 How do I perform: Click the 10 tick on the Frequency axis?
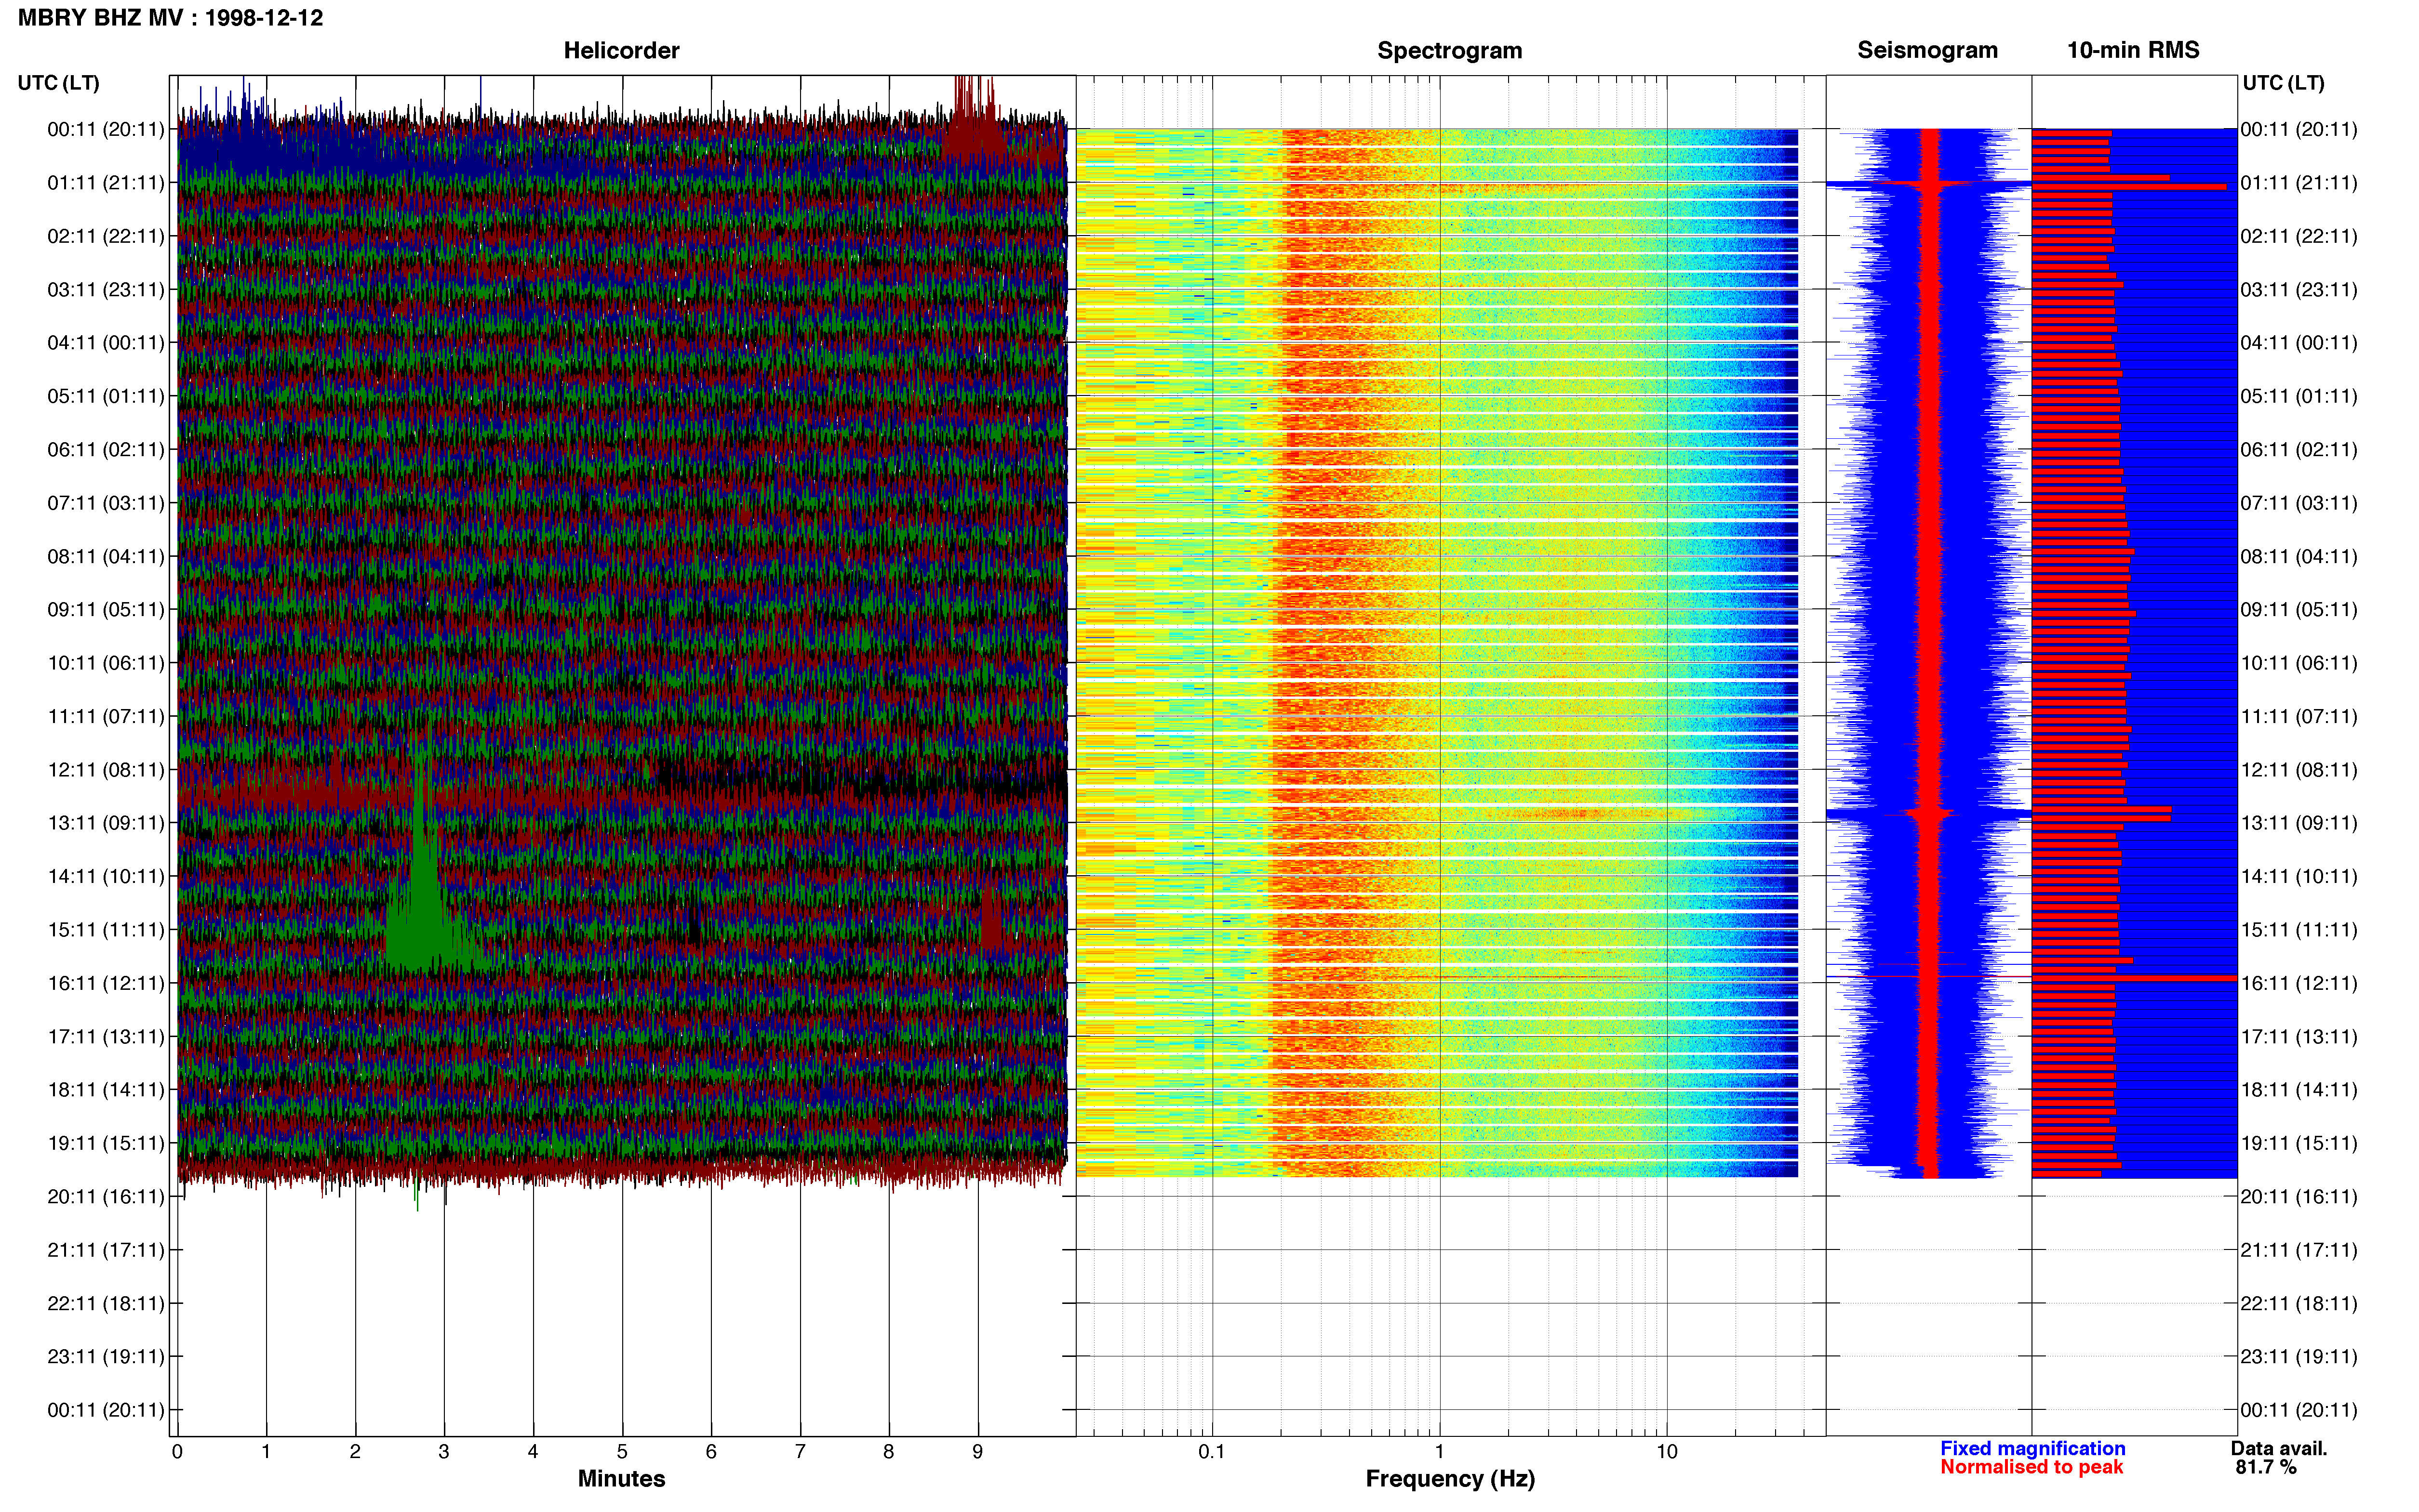click(1667, 1452)
